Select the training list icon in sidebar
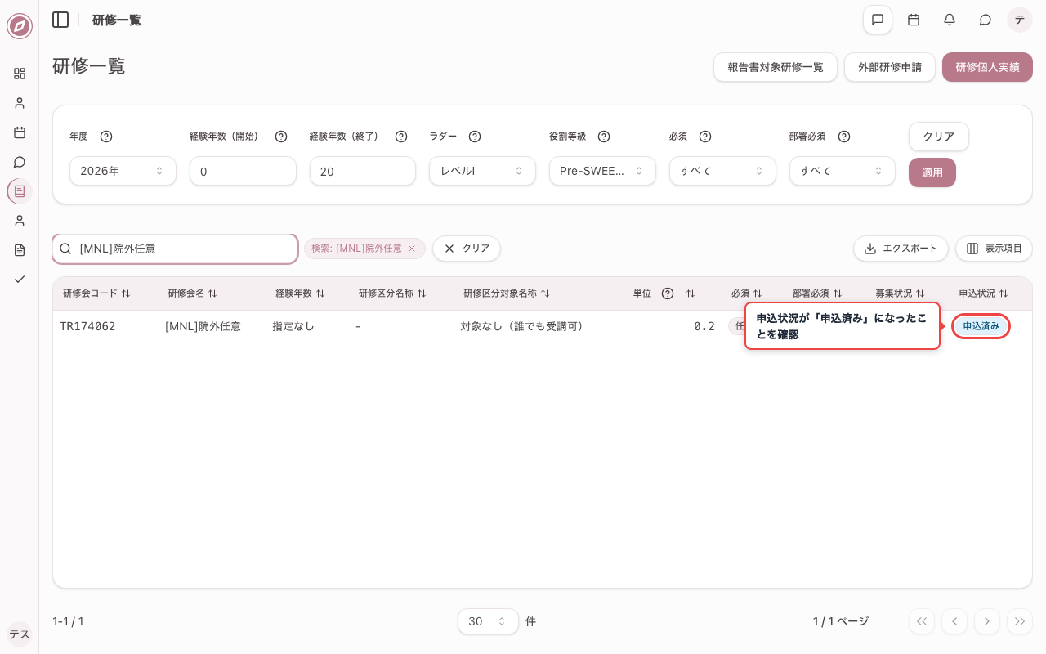Viewport: 1046px width, 654px height. 20,191
